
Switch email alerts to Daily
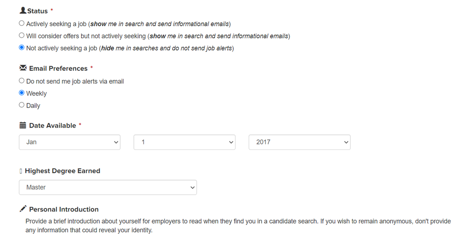coord(22,105)
